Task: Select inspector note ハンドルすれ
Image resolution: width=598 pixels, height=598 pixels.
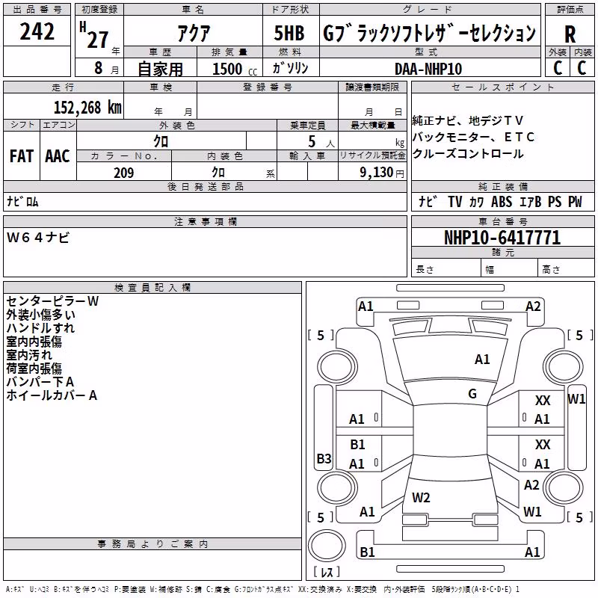Action: point(40,328)
